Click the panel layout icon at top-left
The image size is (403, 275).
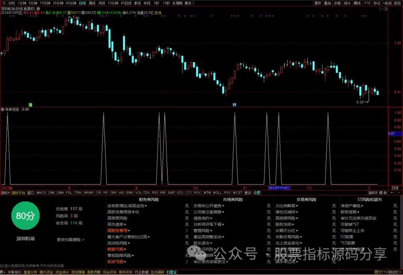pyautogui.click(x=3, y=3)
